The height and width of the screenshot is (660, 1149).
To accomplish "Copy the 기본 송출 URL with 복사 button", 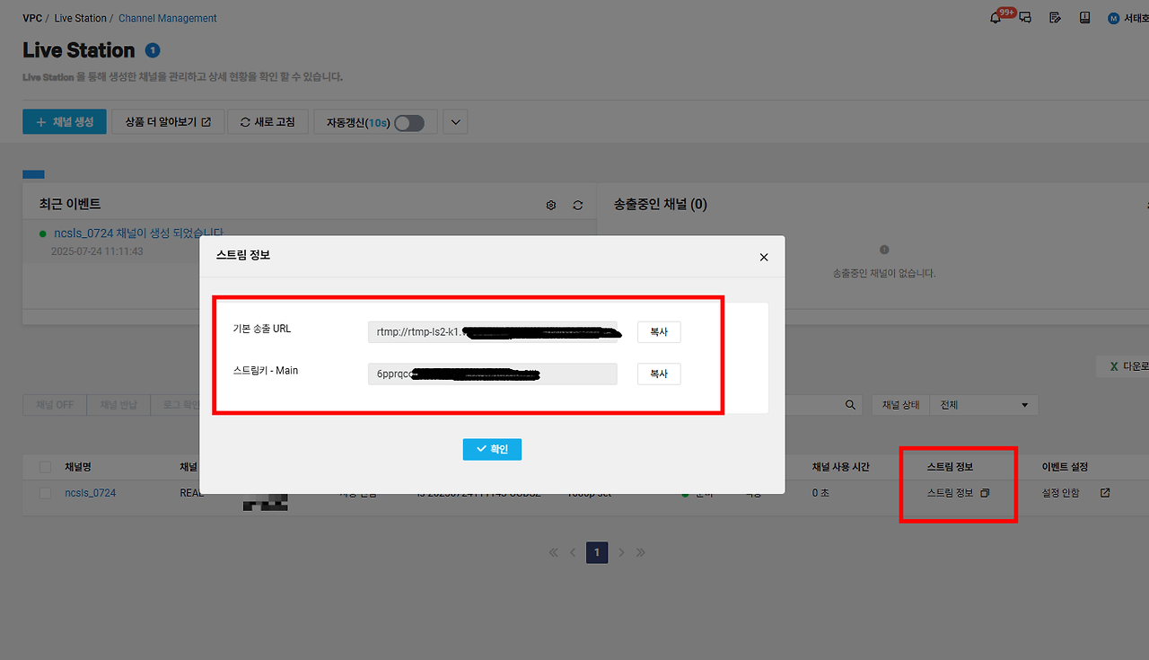I will [x=658, y=331].
